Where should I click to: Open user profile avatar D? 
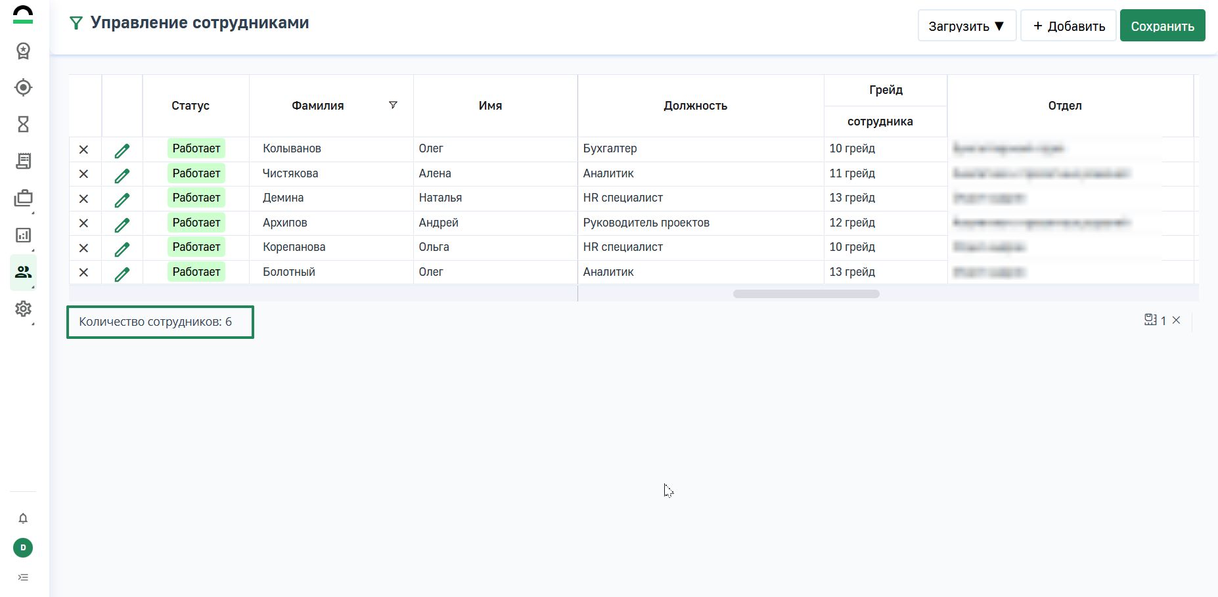pyautogui.click(x=23, y=548)
